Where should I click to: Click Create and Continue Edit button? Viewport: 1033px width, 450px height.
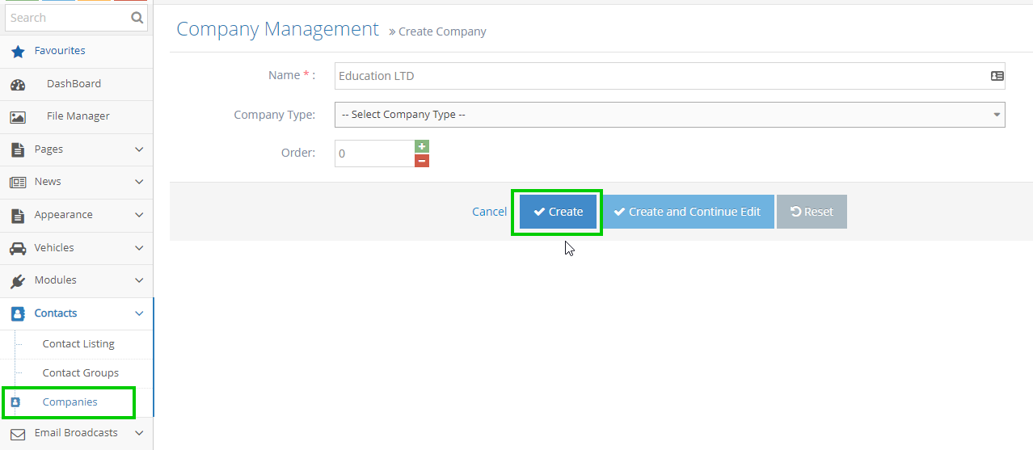point(687,212)
